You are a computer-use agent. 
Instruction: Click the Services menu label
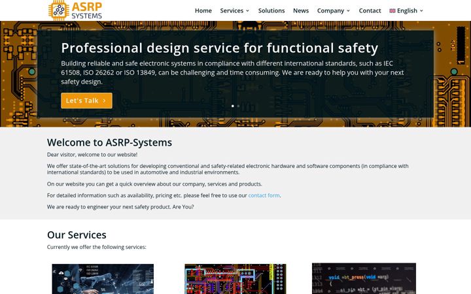click(x=232, y=11)
